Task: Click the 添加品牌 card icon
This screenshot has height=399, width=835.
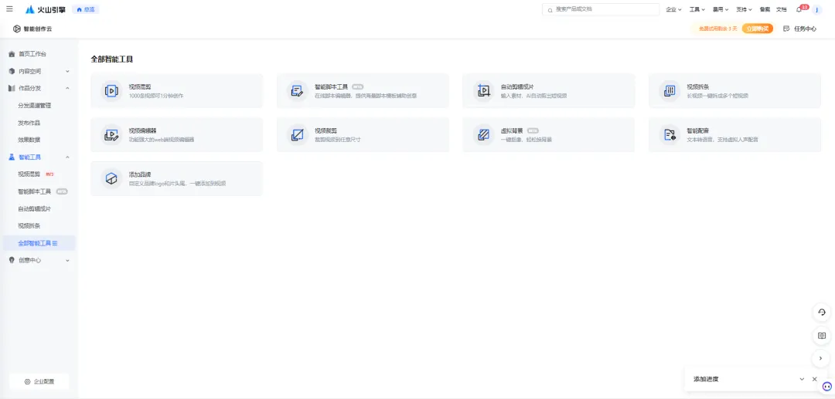Action: pyautogui.click(x=111, y=178)
